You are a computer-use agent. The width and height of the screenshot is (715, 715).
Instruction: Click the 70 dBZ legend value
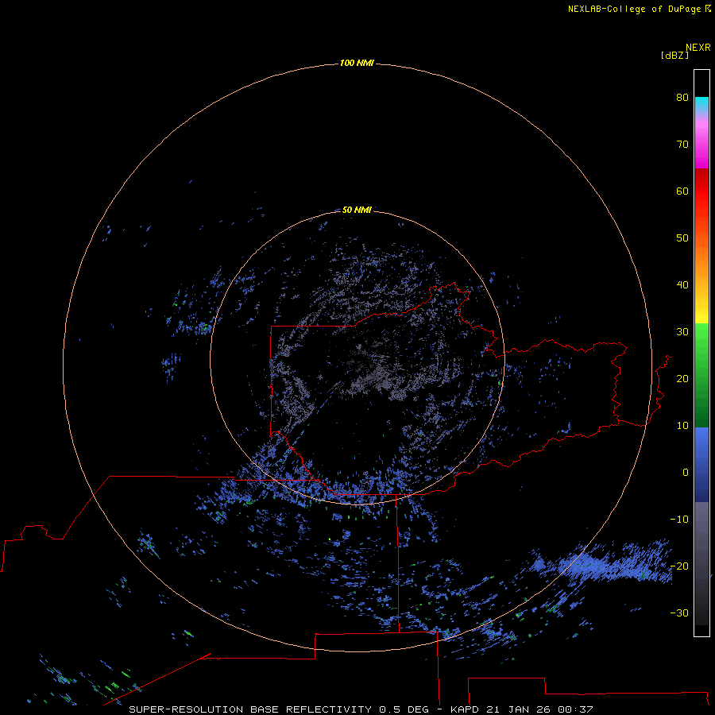coord(682,144)
